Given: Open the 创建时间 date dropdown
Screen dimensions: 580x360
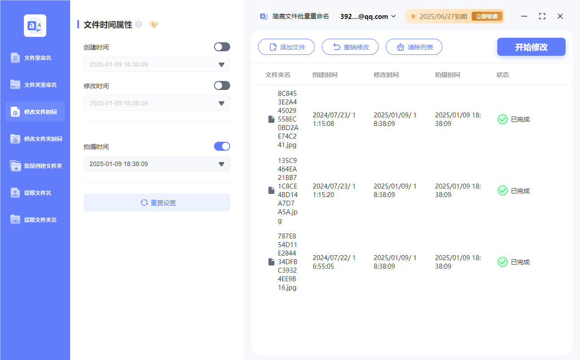Looking at the screenshot, I should pos(221,64).
